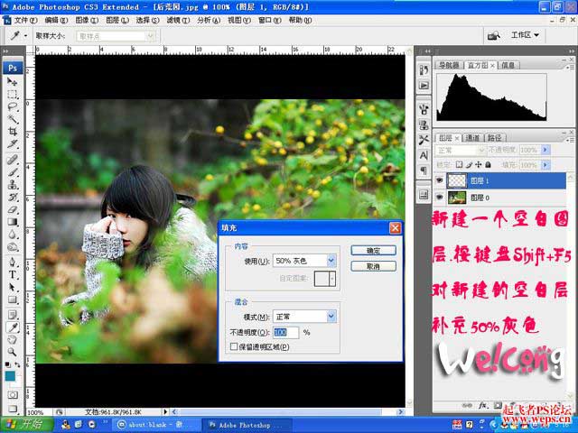Screen dimensions: 578x433
Task: Switch to the 信息 tab
Action: point(508,65)
